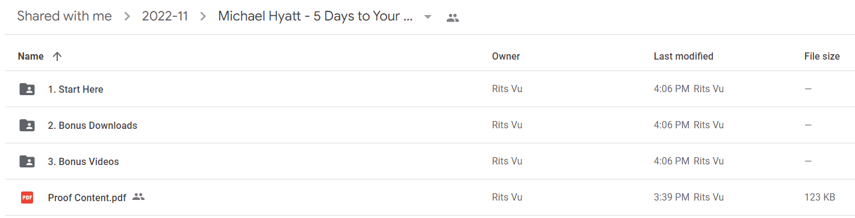This screenshot has width=855, height=218.
Task: Click the Owner column header
Action: click(x=506, y=56)
